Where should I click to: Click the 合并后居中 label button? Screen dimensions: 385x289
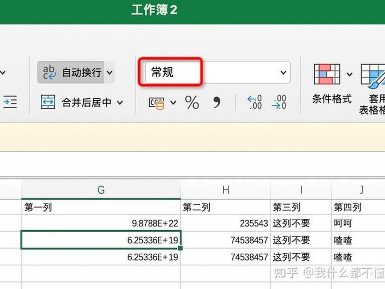click(87, 103)
